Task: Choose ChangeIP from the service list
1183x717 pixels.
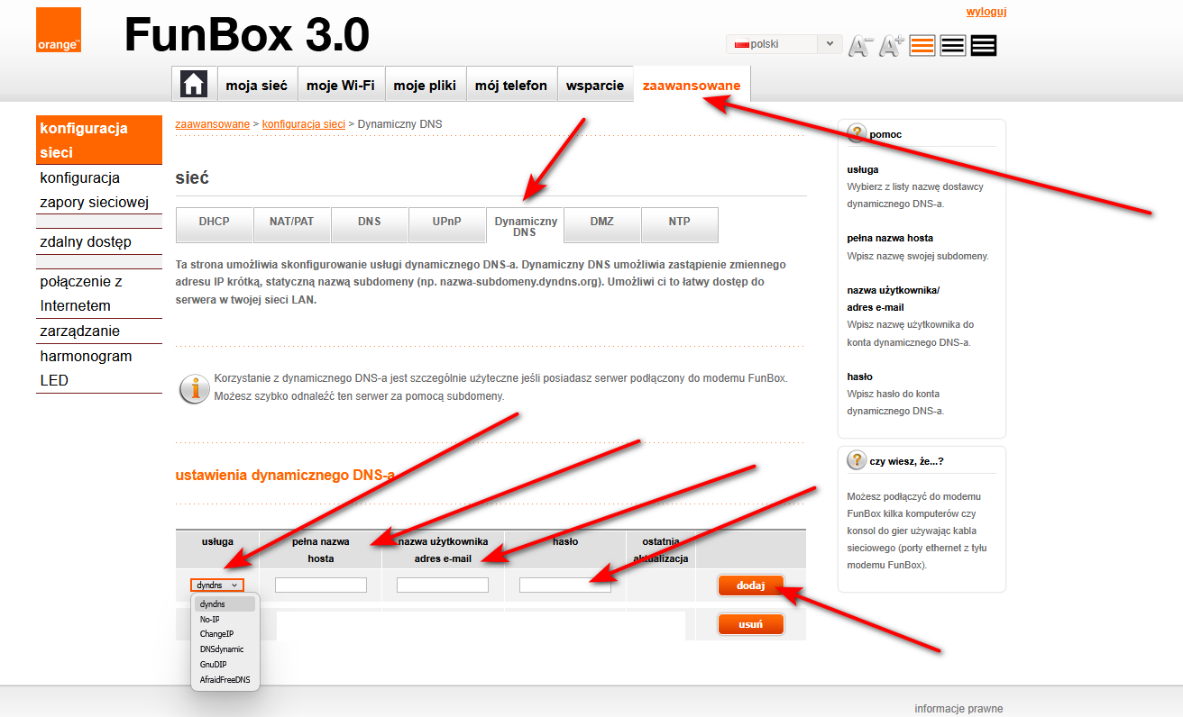Action: (x=225, y=634)
